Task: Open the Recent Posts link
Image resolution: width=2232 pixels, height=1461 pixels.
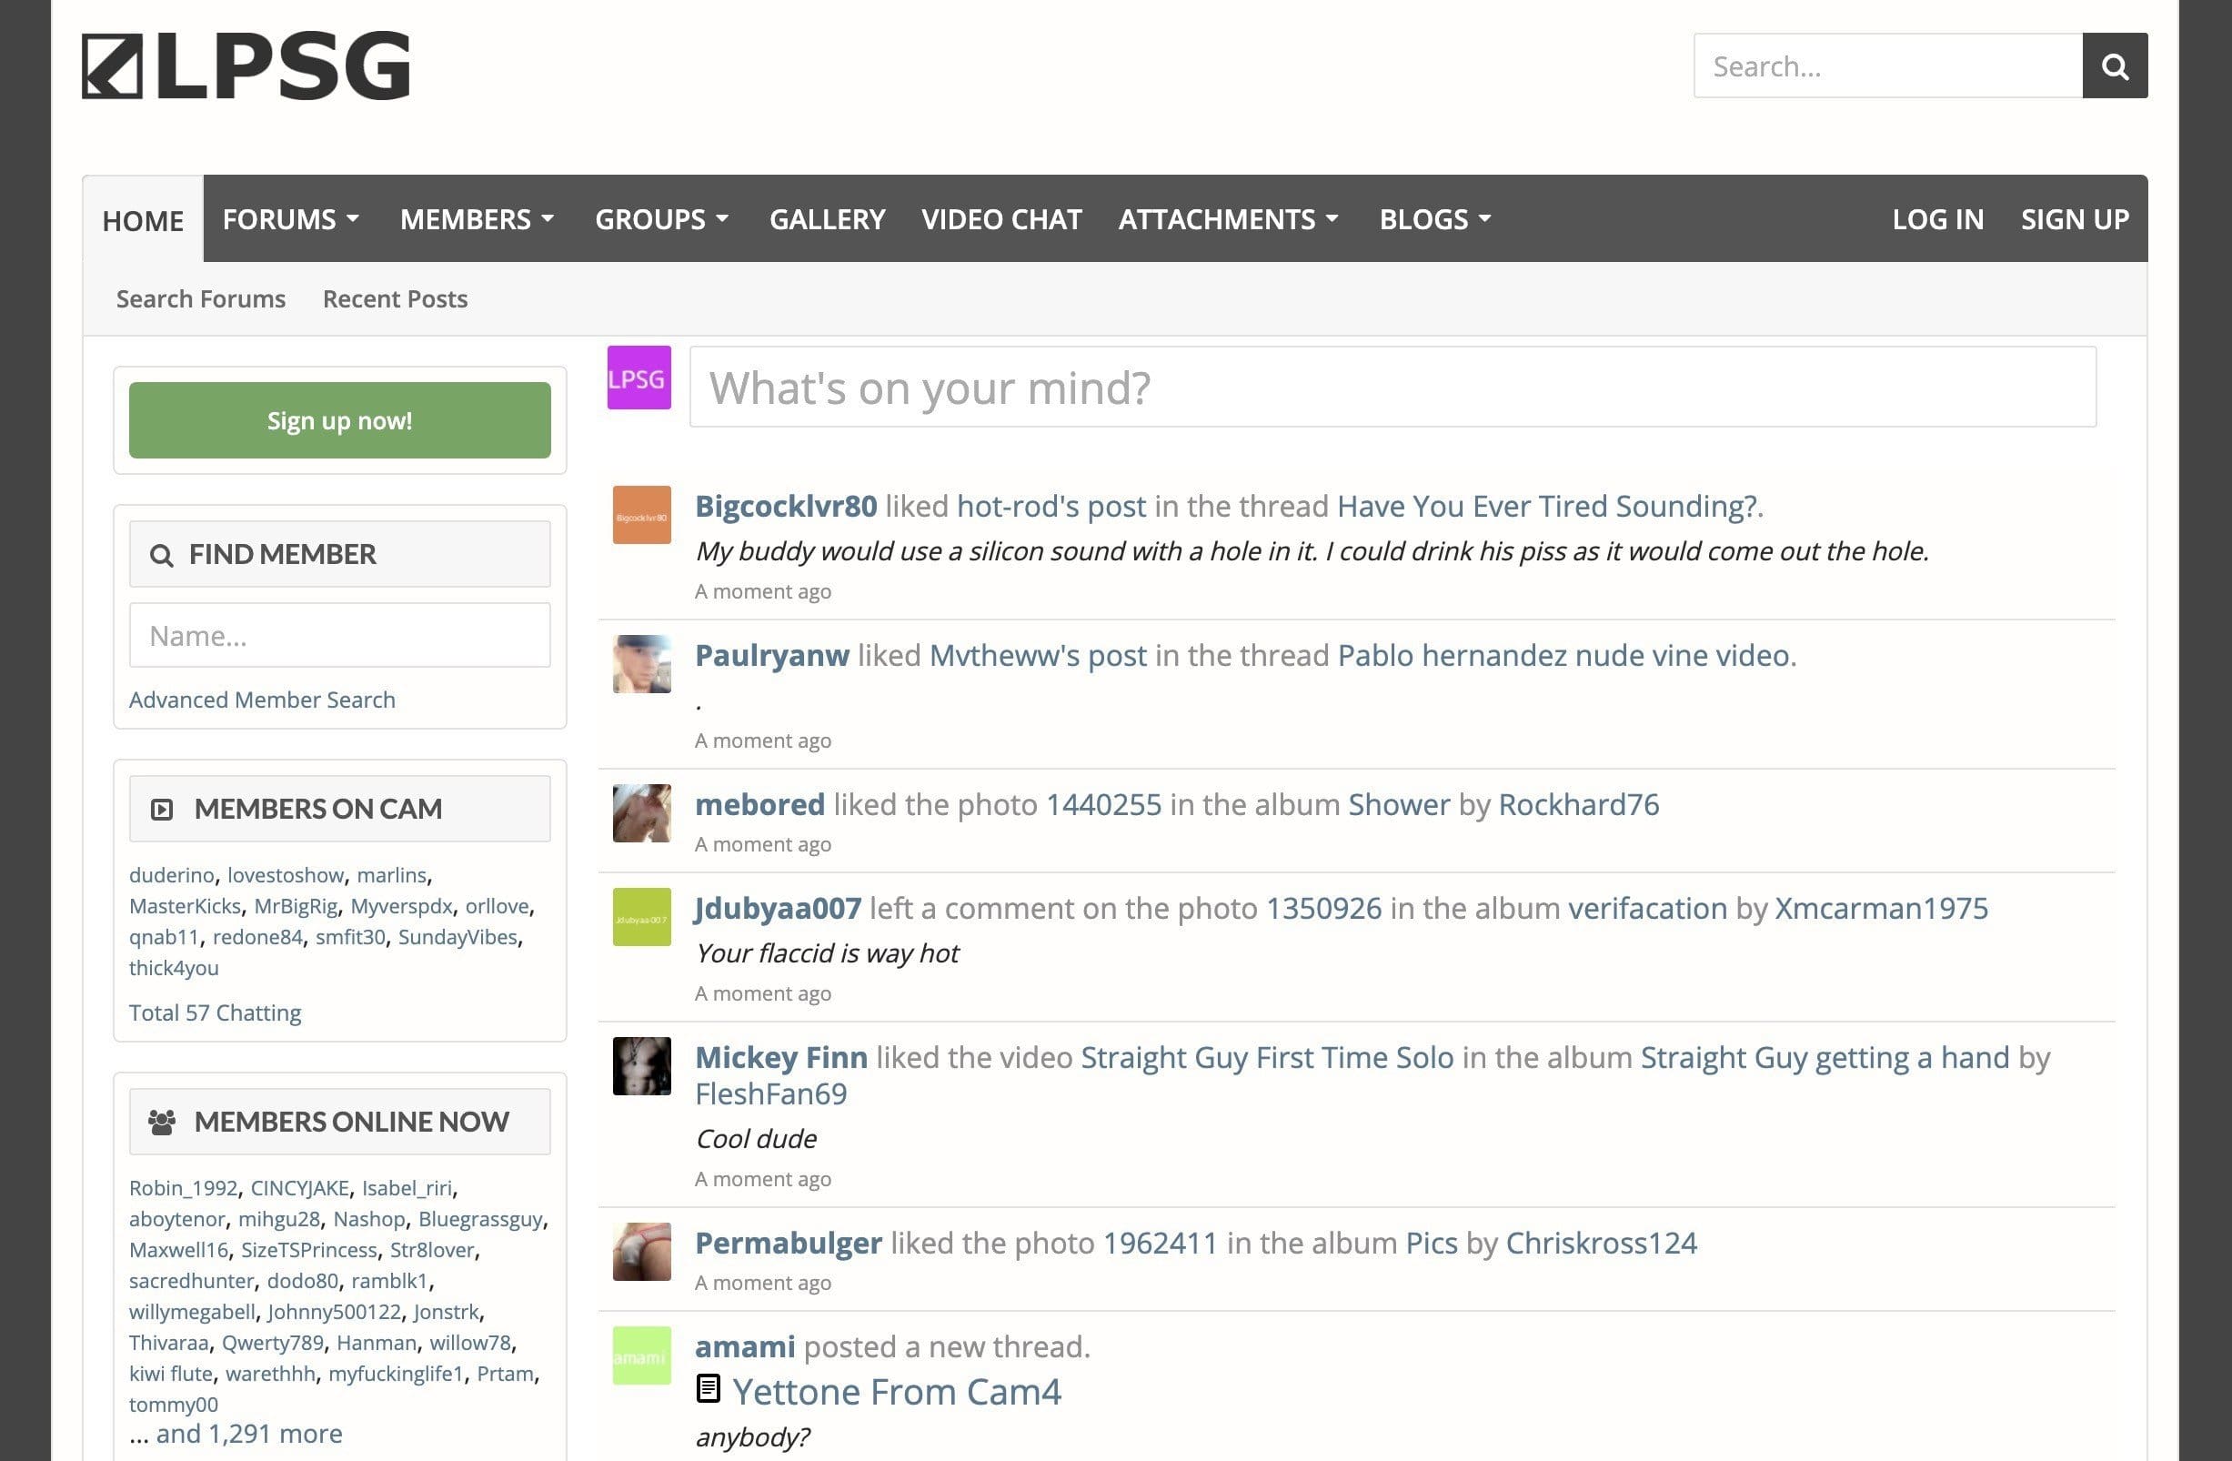Action: click(395, 299)
